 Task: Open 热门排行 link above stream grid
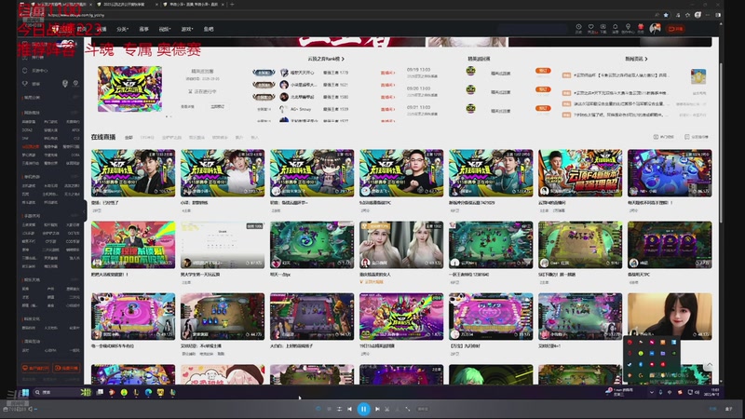click(x=664, y=137)
